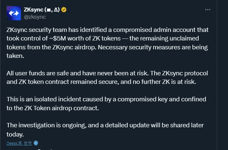
Task: Click the ZKsync profile avatar
Action: [x=14, y=13]
